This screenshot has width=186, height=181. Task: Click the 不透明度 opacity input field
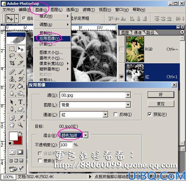[66, 145]
